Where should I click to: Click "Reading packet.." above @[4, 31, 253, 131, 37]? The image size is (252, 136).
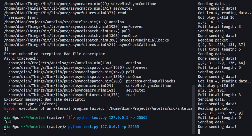point(215,40)
